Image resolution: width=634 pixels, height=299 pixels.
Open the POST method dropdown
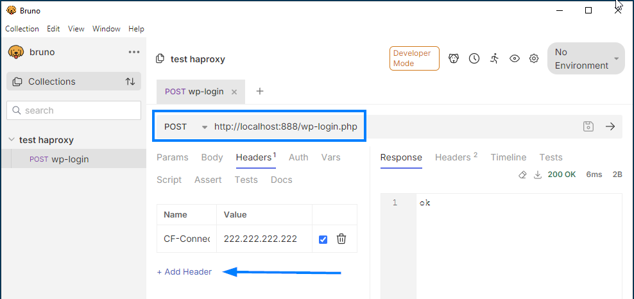186,127
